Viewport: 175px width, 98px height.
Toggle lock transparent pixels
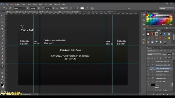point(152,58)
